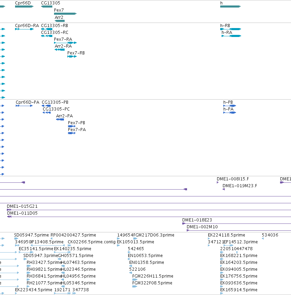
Task: Click the teal gene bar beneath Pex7
Action: coord(65,14)
